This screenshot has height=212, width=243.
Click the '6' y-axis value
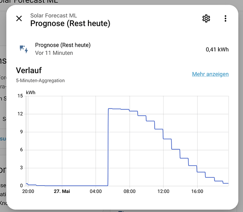[21, 150]
